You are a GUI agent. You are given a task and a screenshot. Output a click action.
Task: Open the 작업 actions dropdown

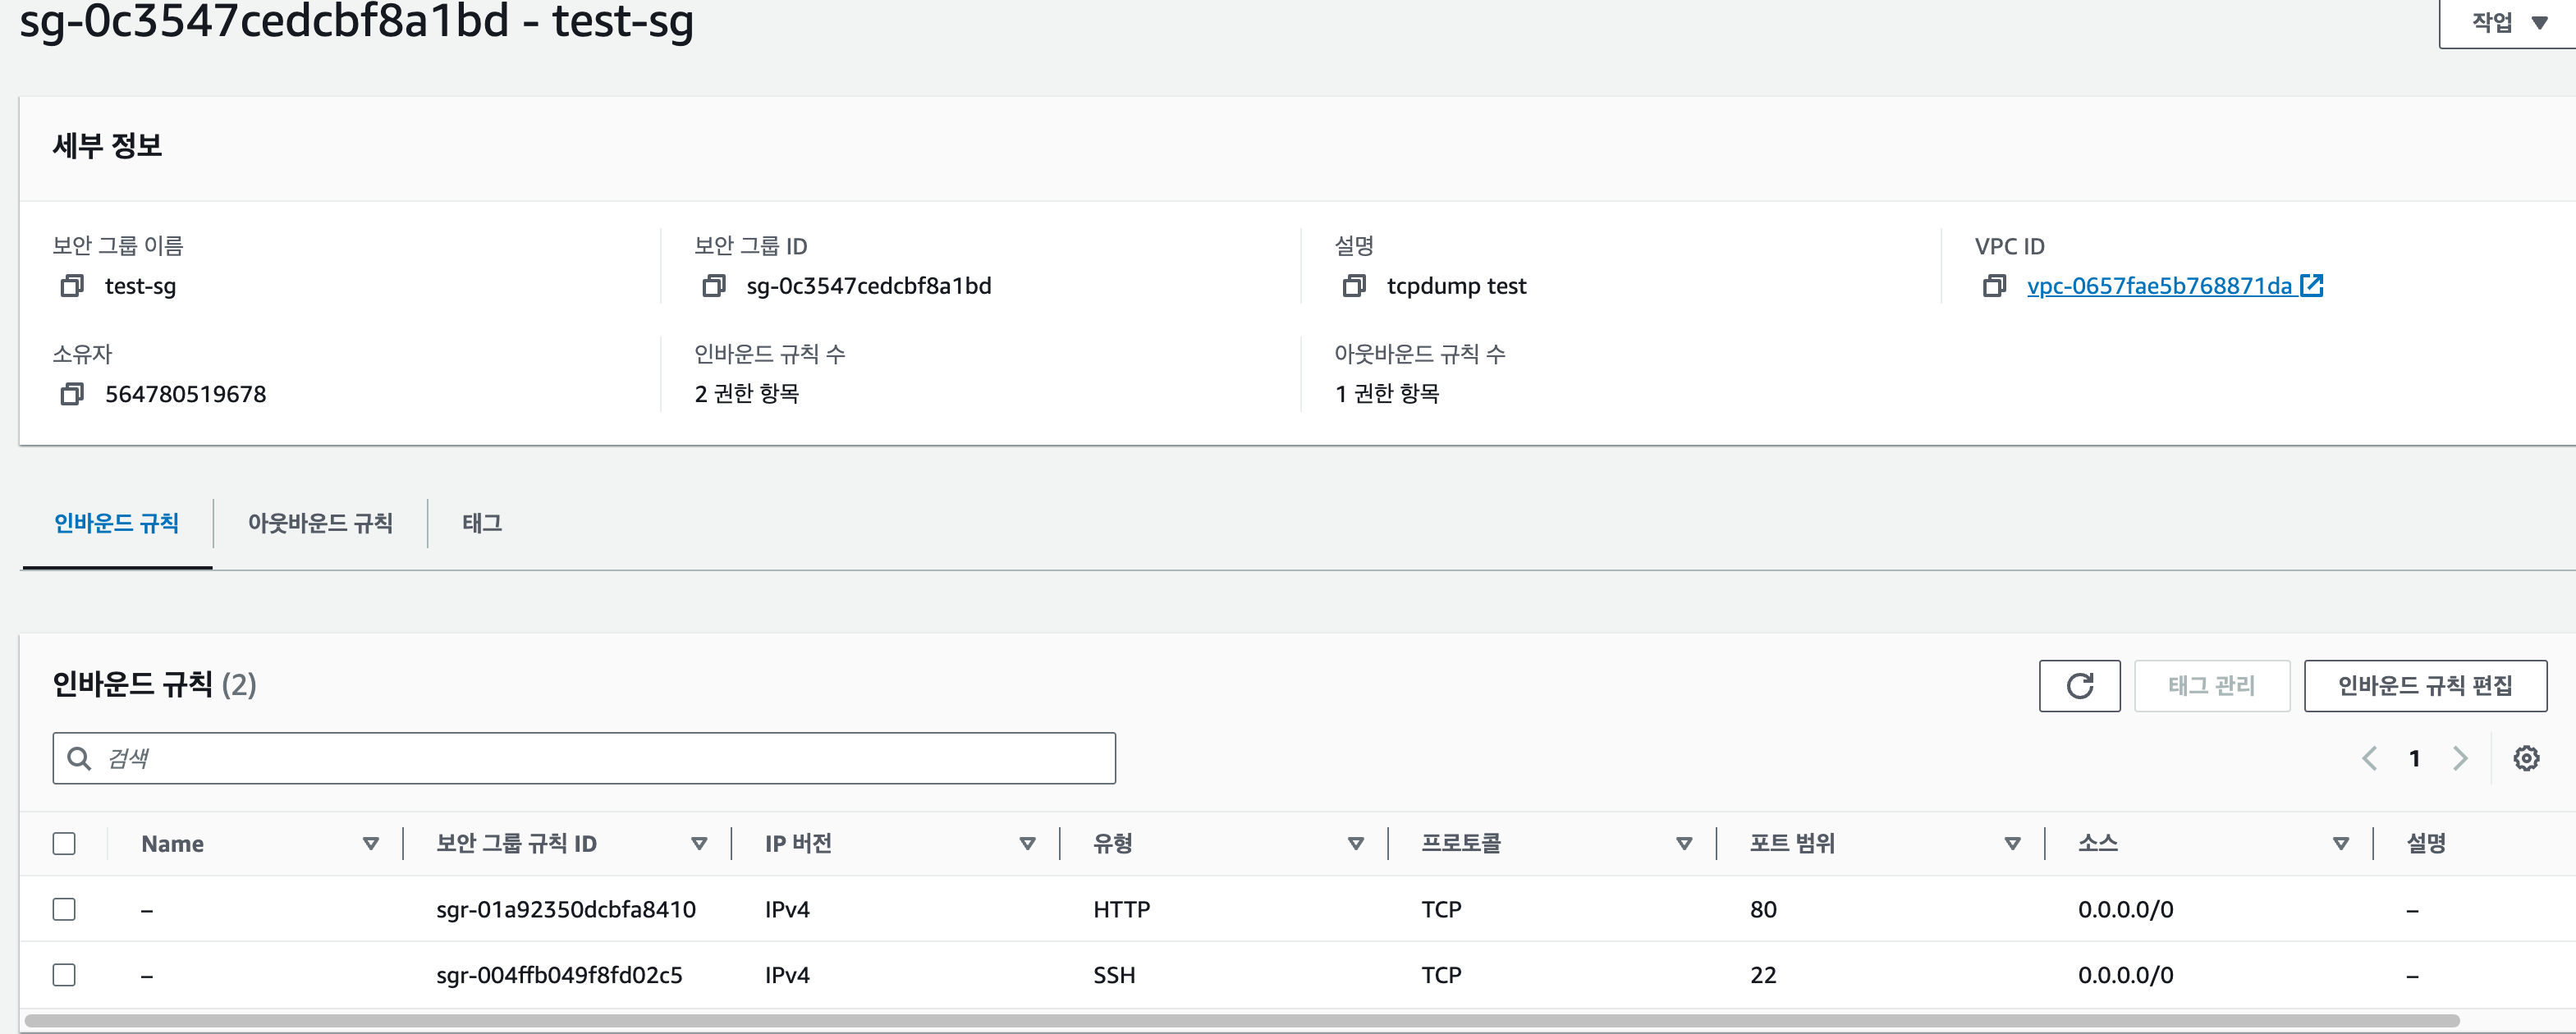coord(2508,22)
